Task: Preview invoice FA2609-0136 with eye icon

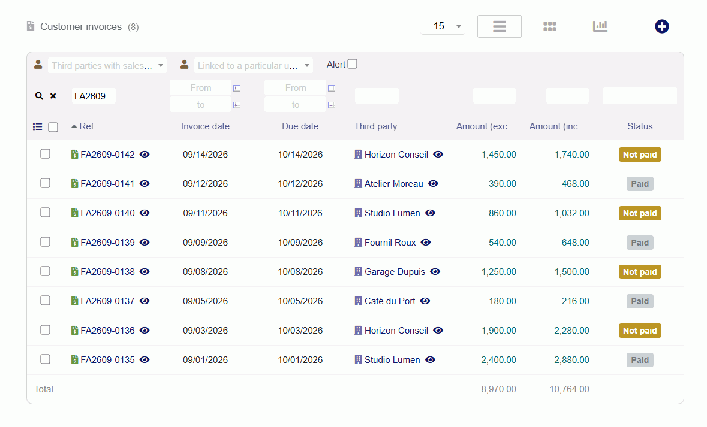Action: 145,330
